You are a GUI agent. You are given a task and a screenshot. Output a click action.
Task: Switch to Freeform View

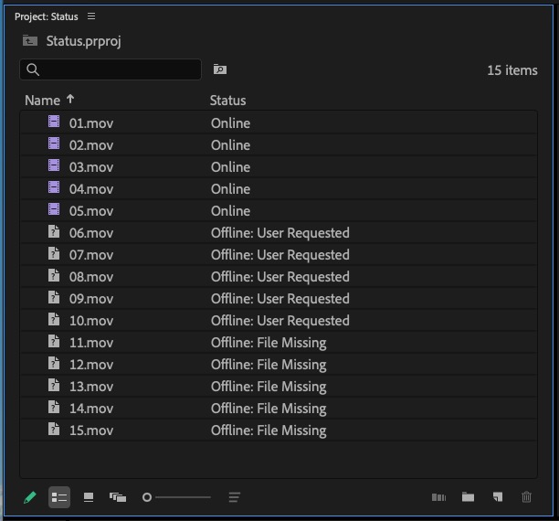point(118,497)
